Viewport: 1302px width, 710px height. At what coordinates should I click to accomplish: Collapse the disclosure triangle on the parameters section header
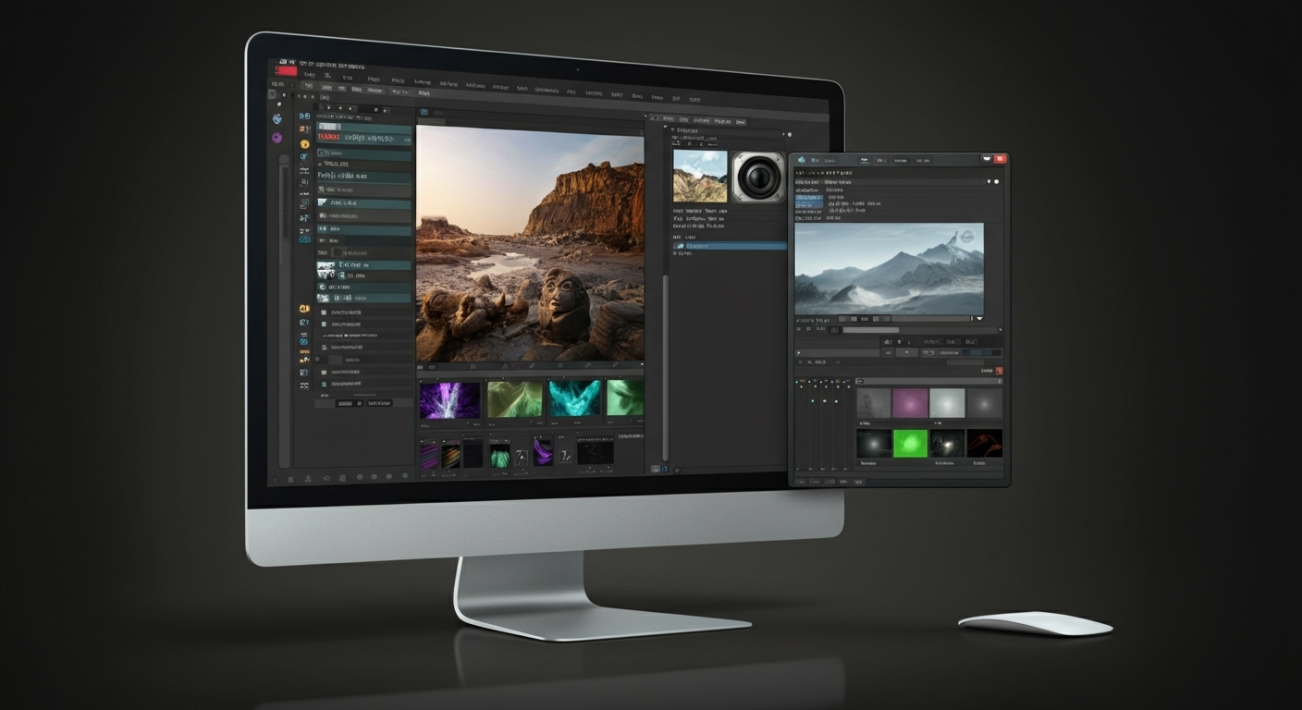[672, 130]
